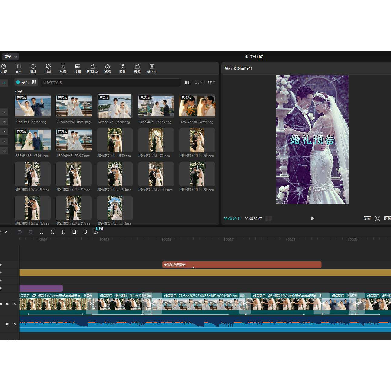
Task: Select thumbnail 4f567ffc4...3c0ea.png
Action: point(33,106)
